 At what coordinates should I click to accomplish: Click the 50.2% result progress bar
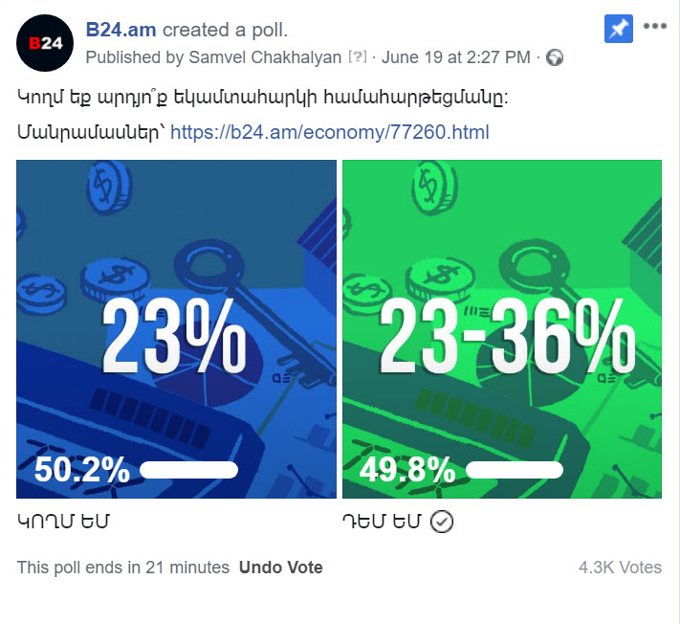[x=188, y=470]
